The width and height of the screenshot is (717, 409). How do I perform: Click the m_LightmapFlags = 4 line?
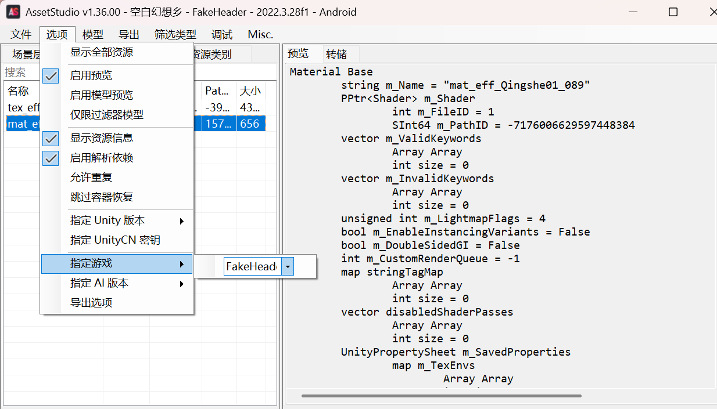point(443,219)
